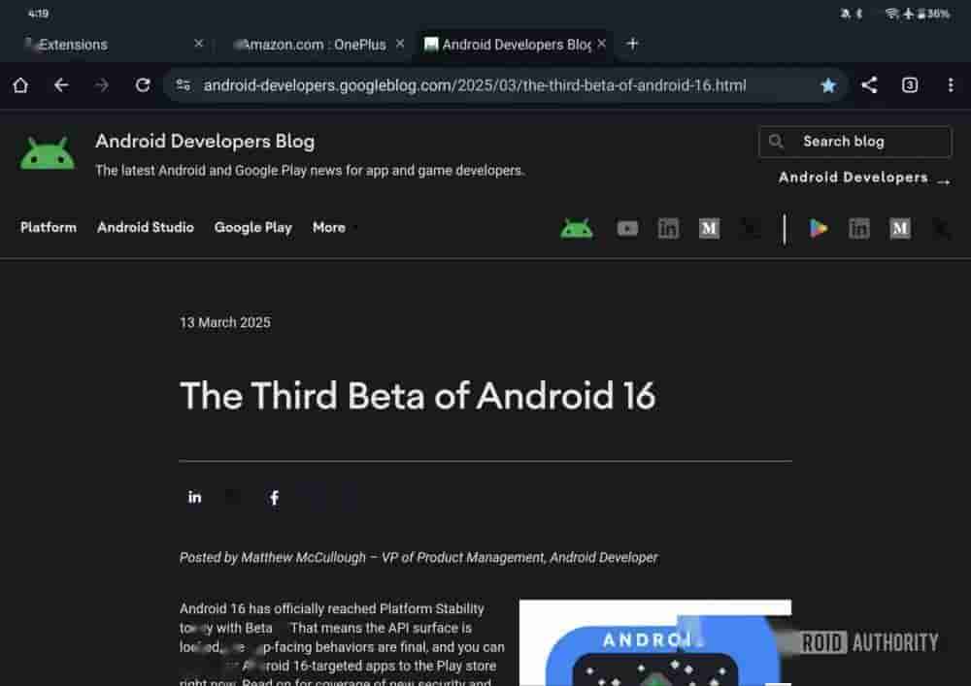This screenshot has width=971, height=686.
Task: Go to the browser home page
Action: (x=20, y=85)
